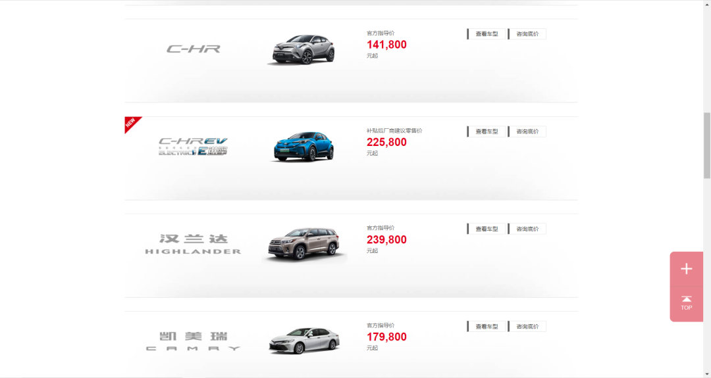Open the Highlander SUV image

[303, 245]
